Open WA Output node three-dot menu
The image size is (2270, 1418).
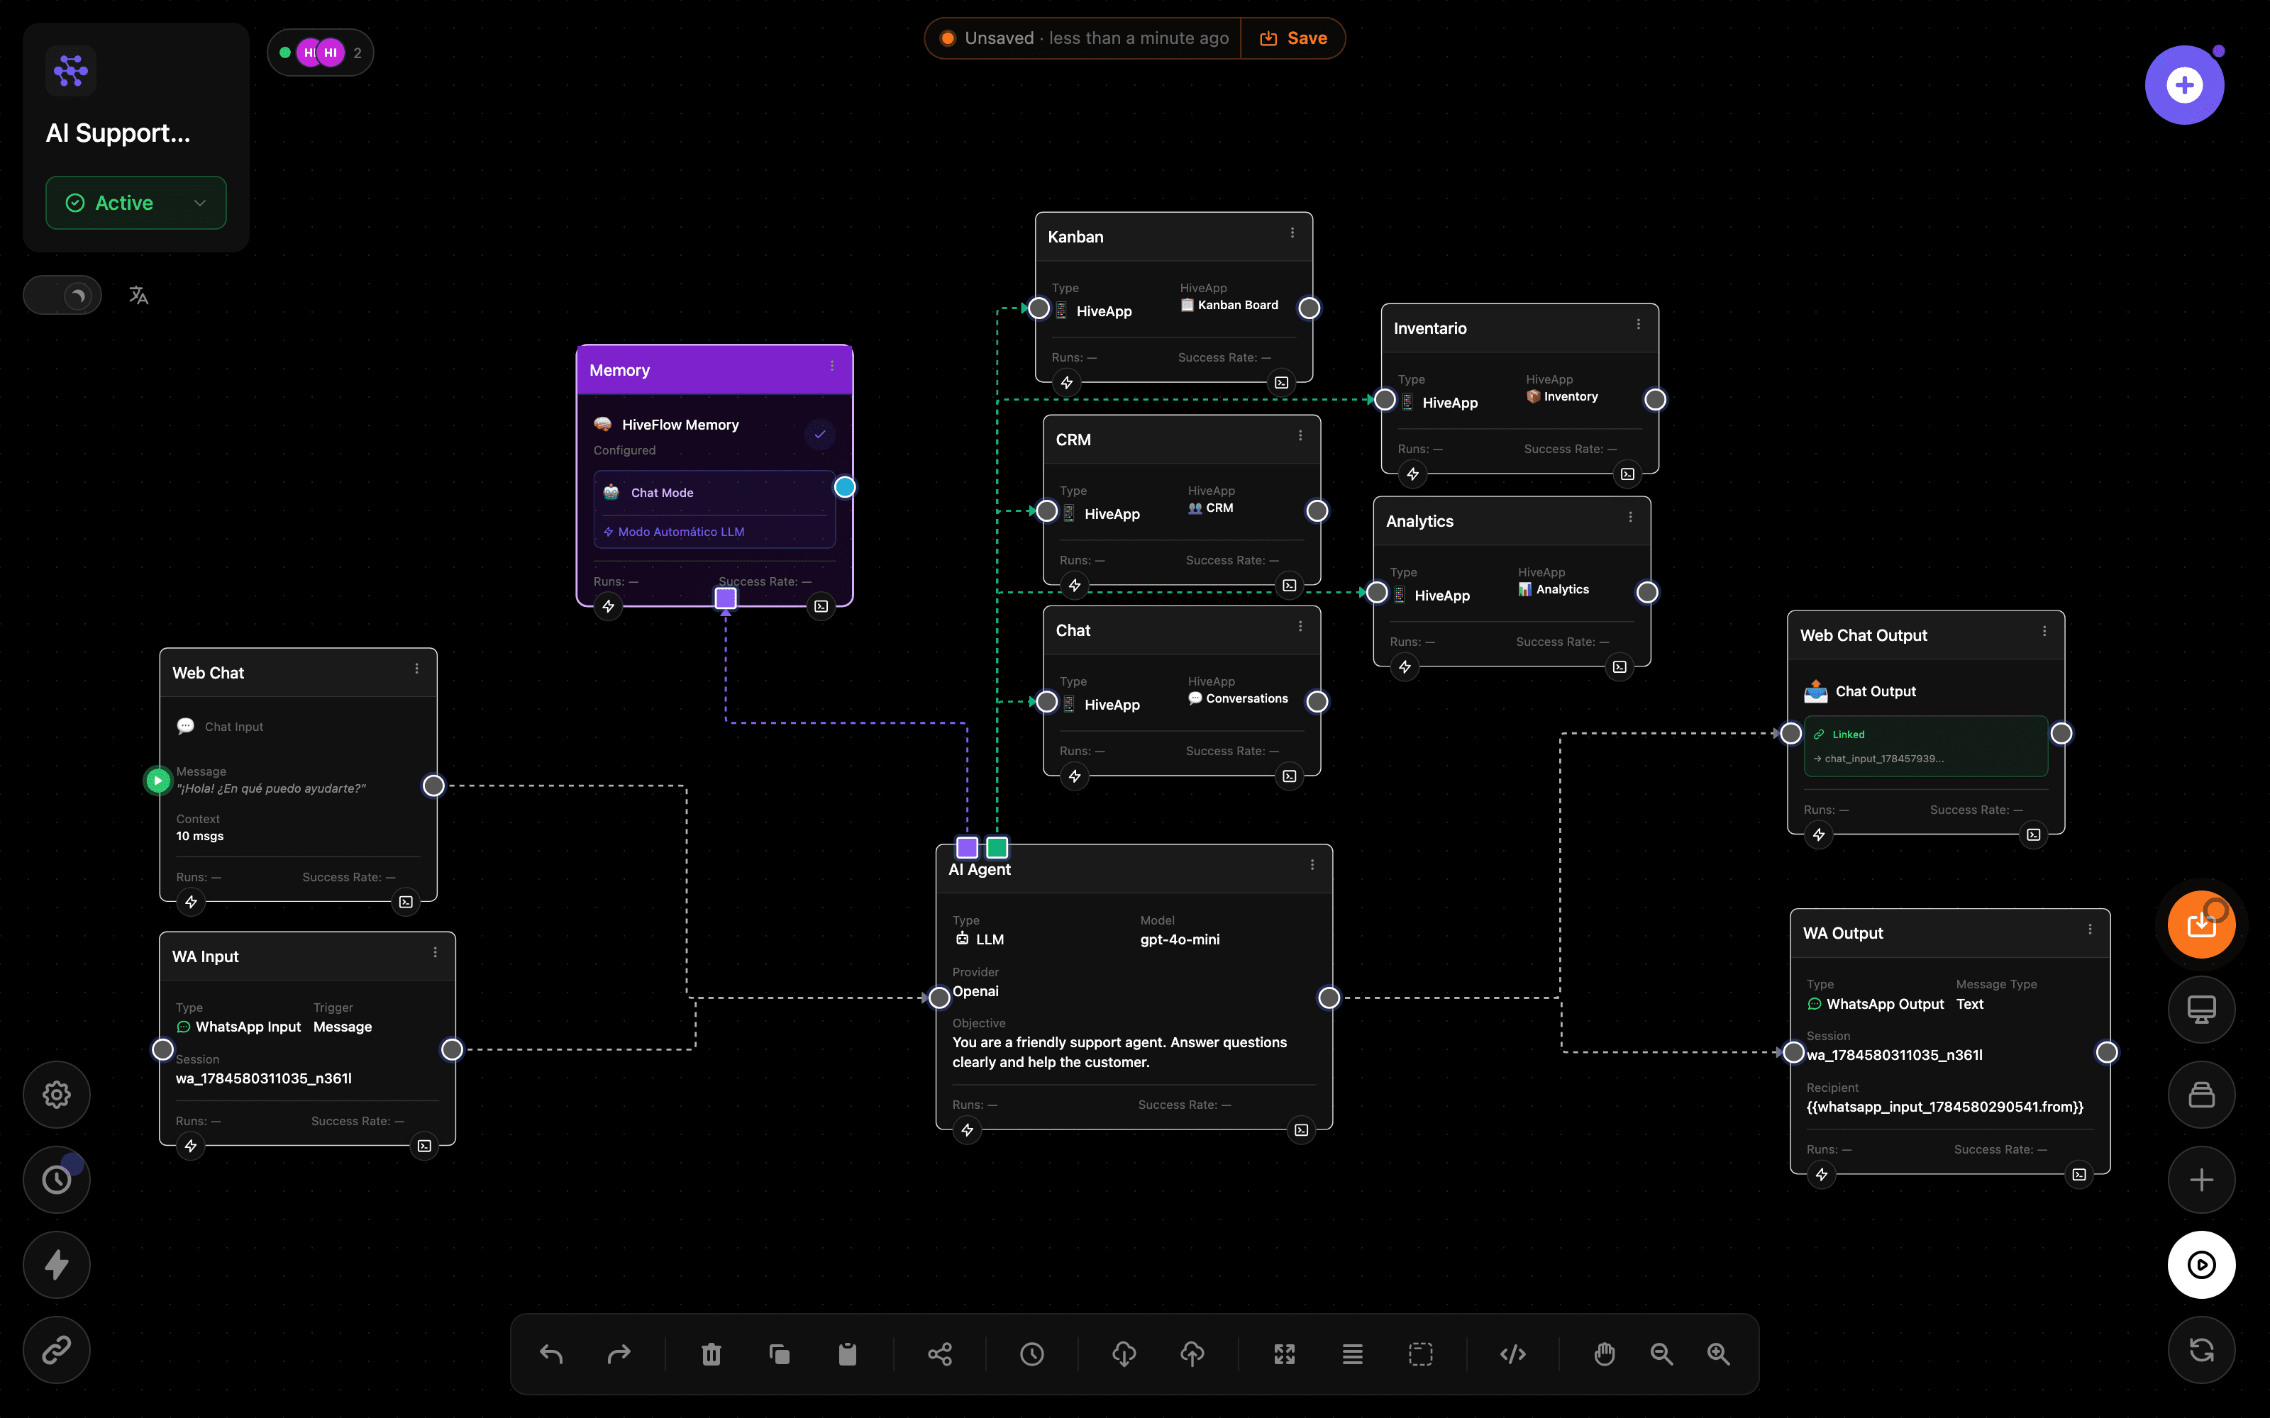tap(2090, 930)
